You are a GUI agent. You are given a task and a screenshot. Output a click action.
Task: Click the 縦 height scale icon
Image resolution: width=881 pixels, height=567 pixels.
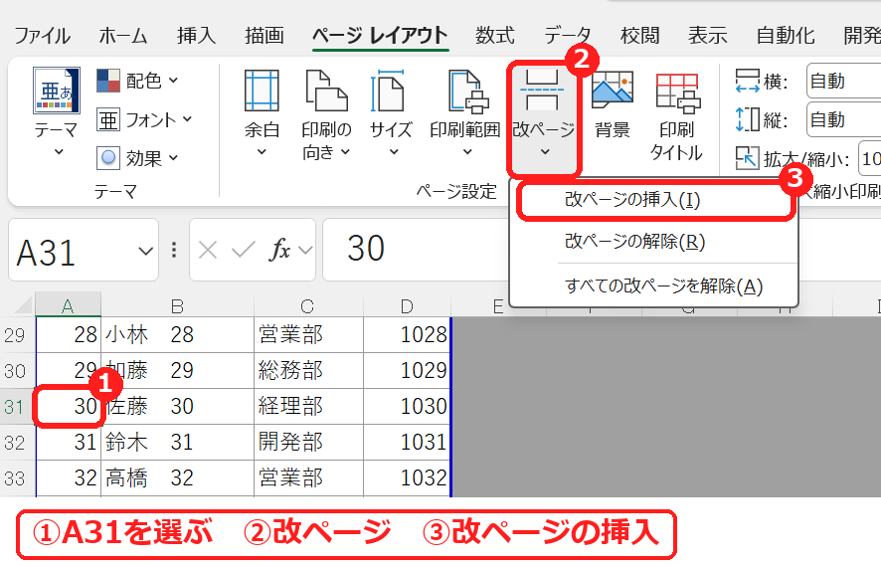coord(748,119)
